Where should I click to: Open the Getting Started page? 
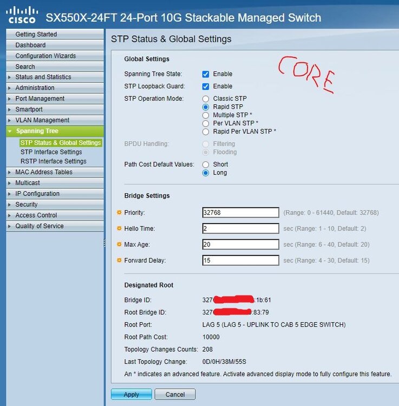[55, 34]
